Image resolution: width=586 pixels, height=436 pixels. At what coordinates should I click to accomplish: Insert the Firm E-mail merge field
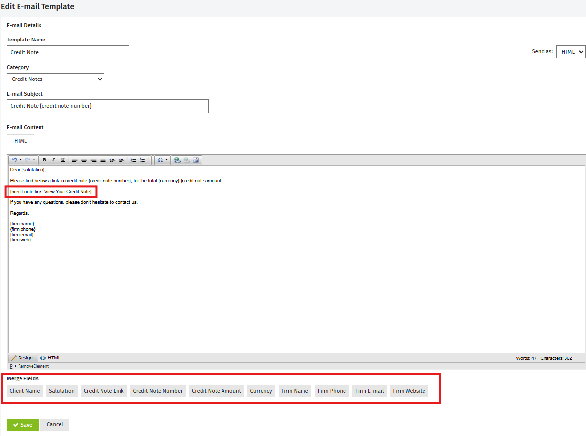(369, 391)
